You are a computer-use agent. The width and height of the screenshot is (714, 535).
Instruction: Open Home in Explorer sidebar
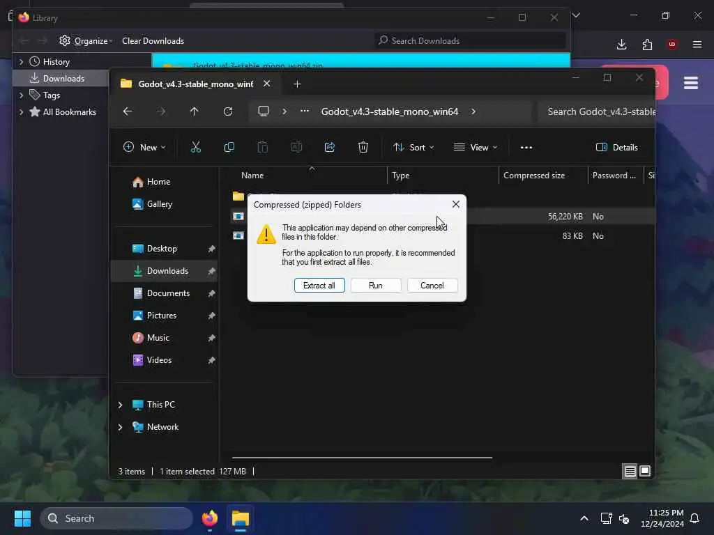pos(158,182)
